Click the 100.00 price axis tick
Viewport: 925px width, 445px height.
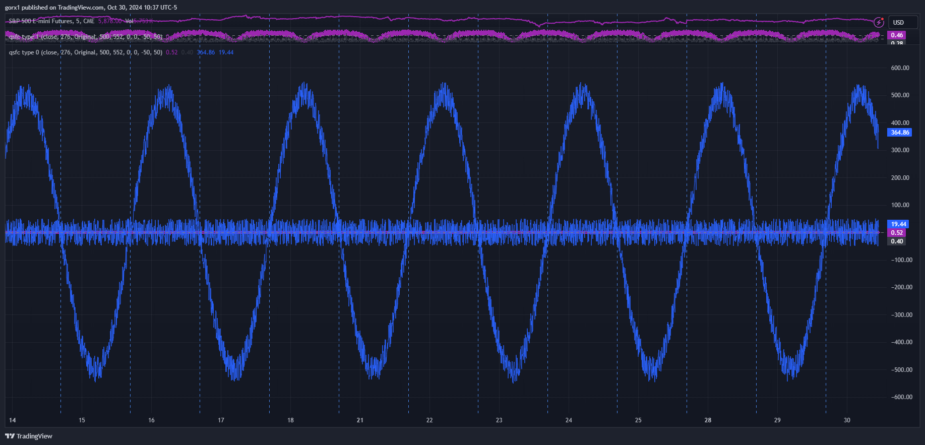pyautogui.click(x=900, y=205)
